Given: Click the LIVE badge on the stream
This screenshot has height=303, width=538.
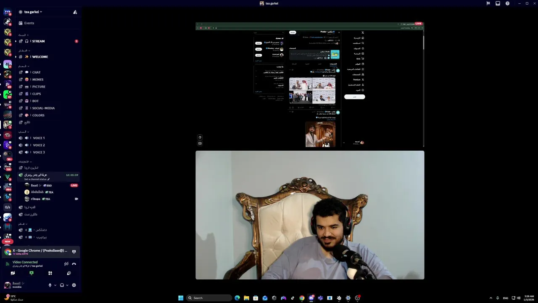Looking at the screenshot, I should (418, 24).
